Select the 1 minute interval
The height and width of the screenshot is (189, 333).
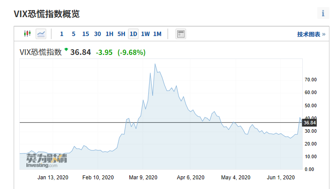pyautogui.click(x=62, y=34)
